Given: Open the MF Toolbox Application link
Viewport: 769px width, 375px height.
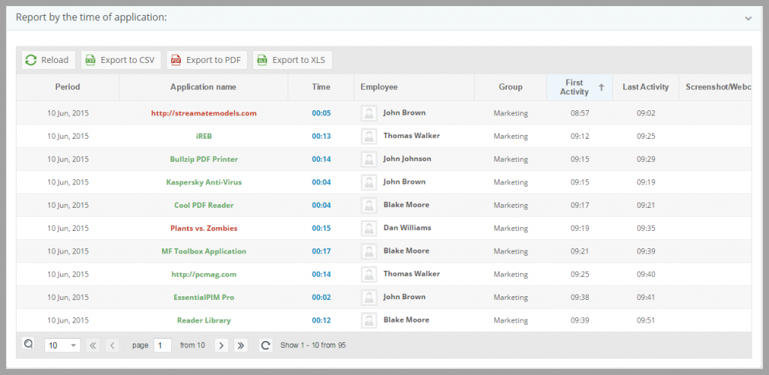Looking at the screenshot, I should tap(204, 251).
